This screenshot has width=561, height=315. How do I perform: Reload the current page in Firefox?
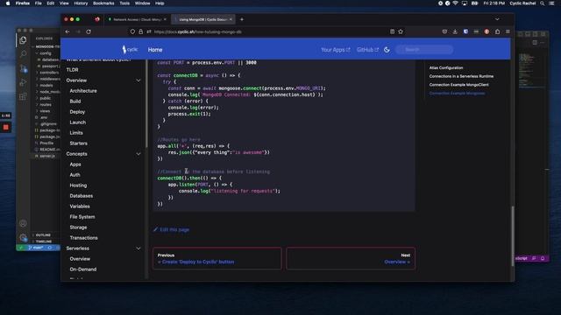pyautogui.click(x=89, y=31)
